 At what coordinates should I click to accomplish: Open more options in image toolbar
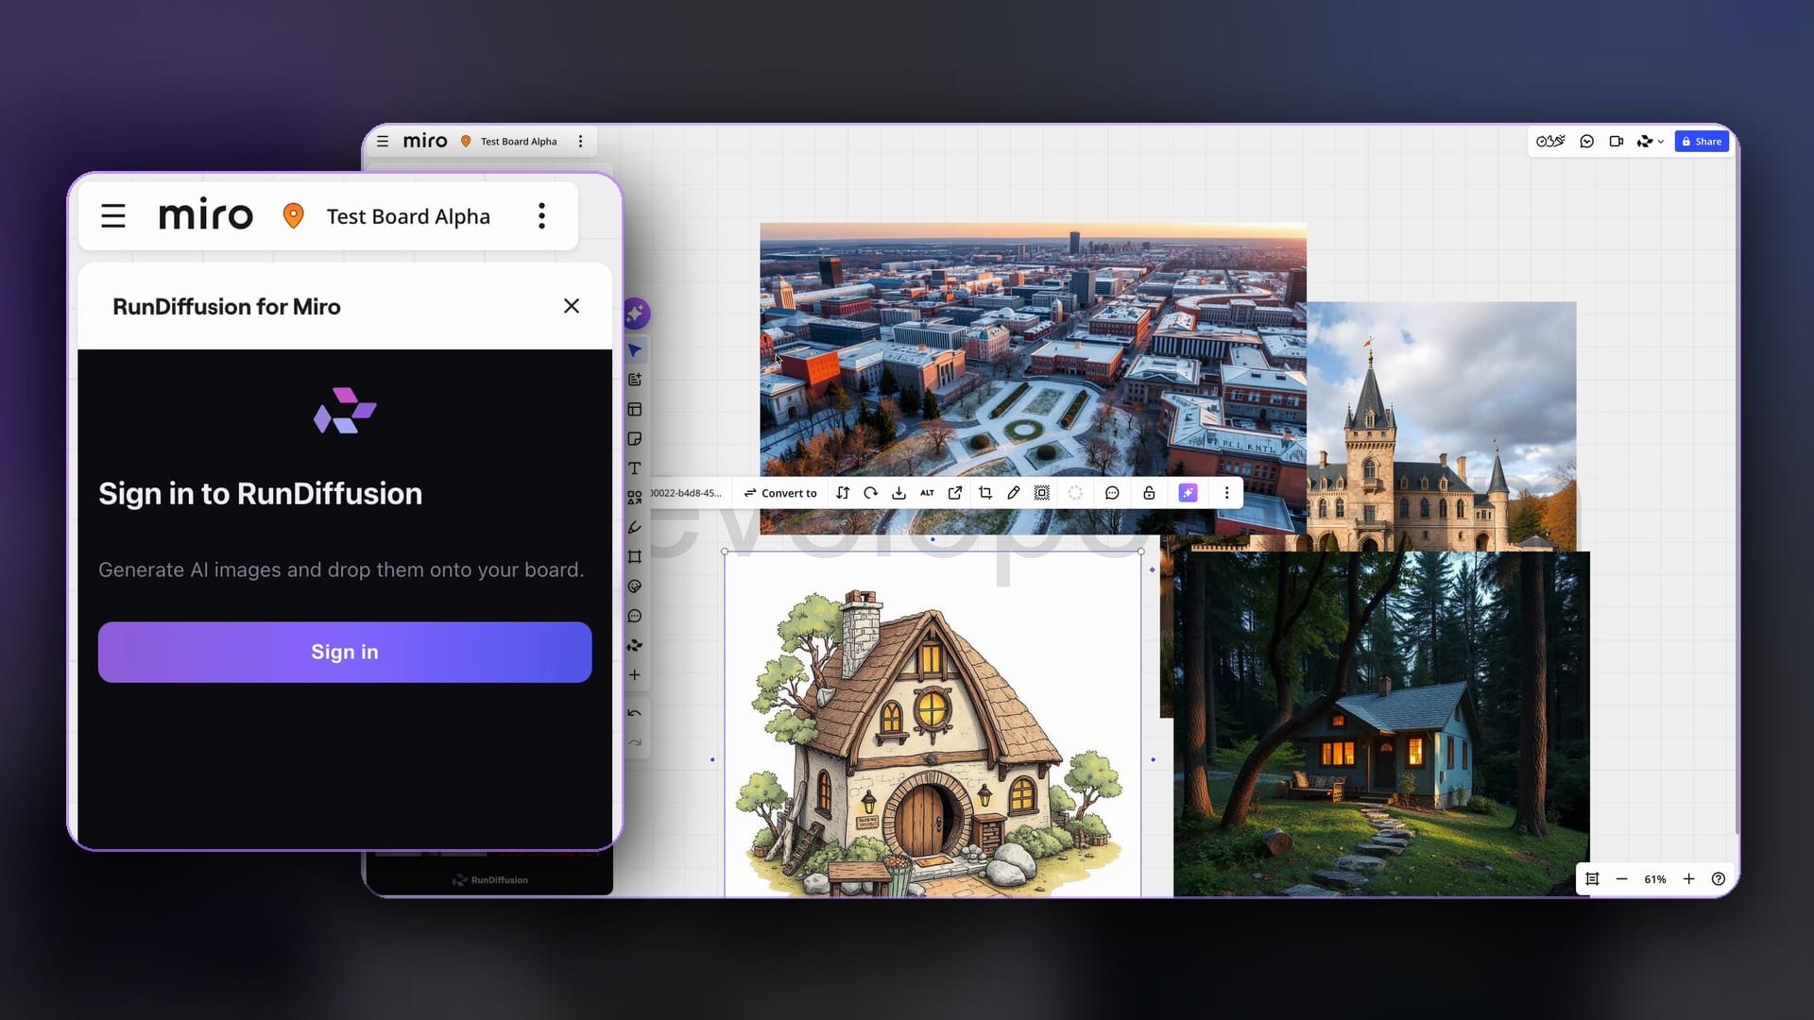(1227, 493)
